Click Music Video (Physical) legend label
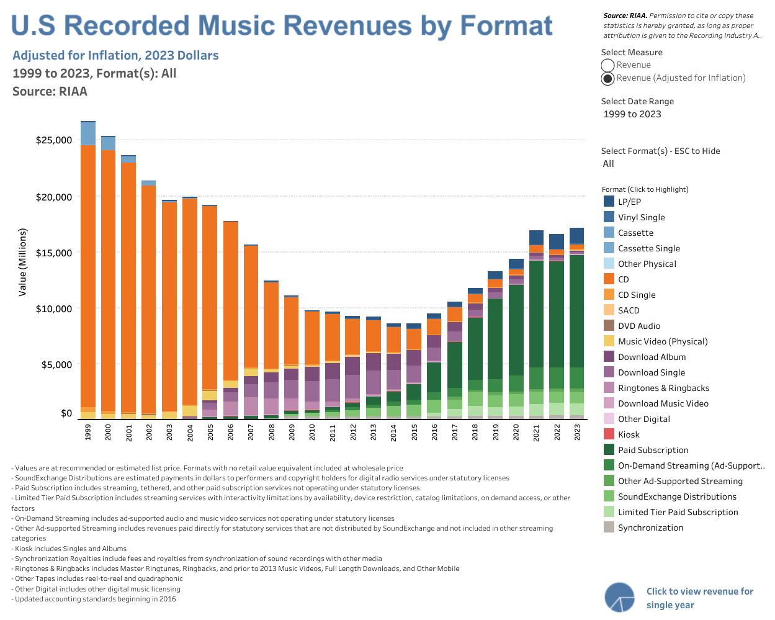The height and width of the screenshot is (620, 775). 663,341
